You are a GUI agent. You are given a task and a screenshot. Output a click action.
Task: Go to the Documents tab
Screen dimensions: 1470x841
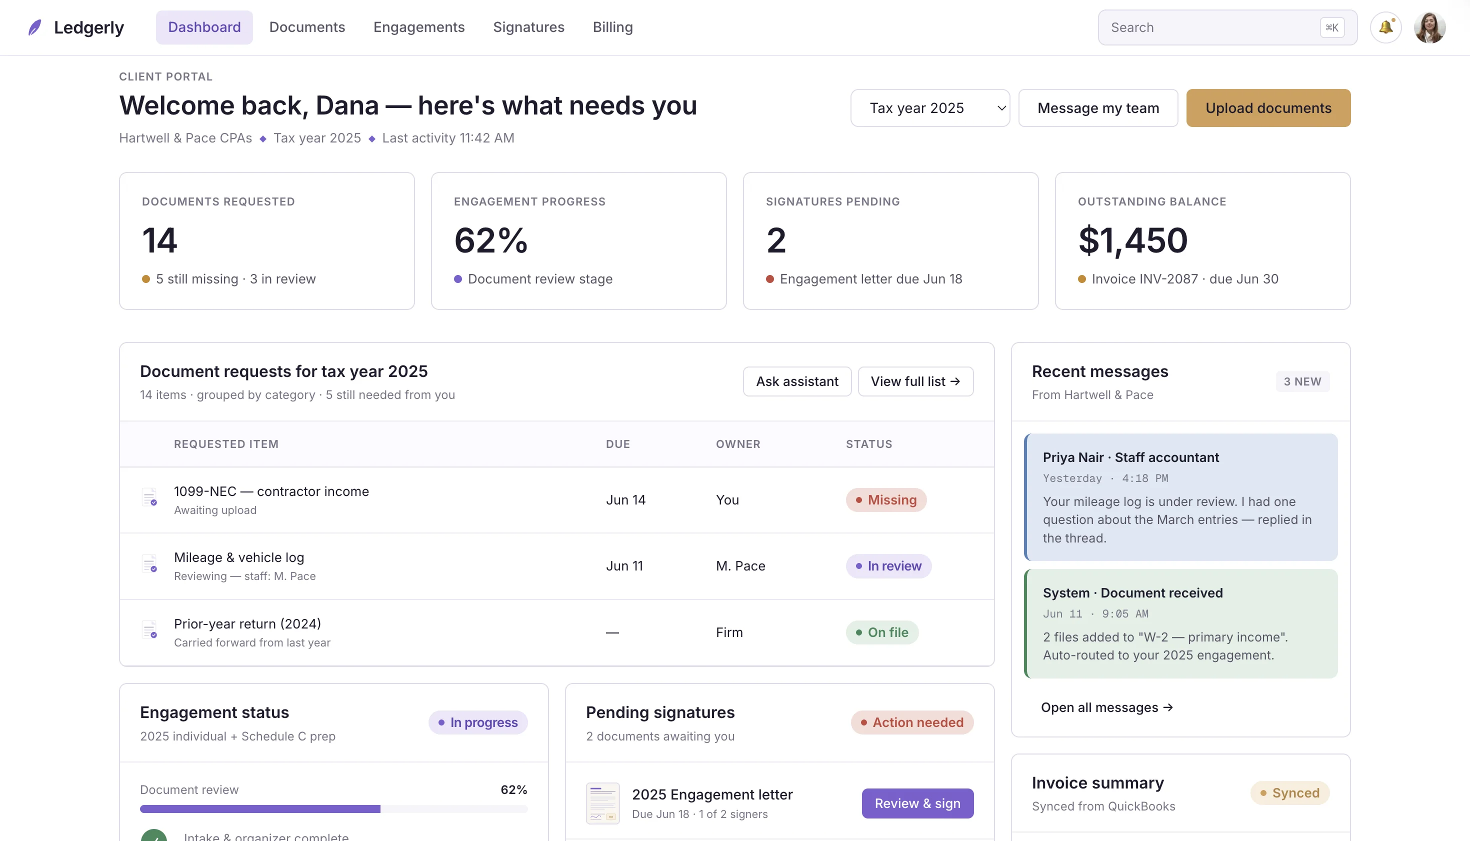point(306,27)
